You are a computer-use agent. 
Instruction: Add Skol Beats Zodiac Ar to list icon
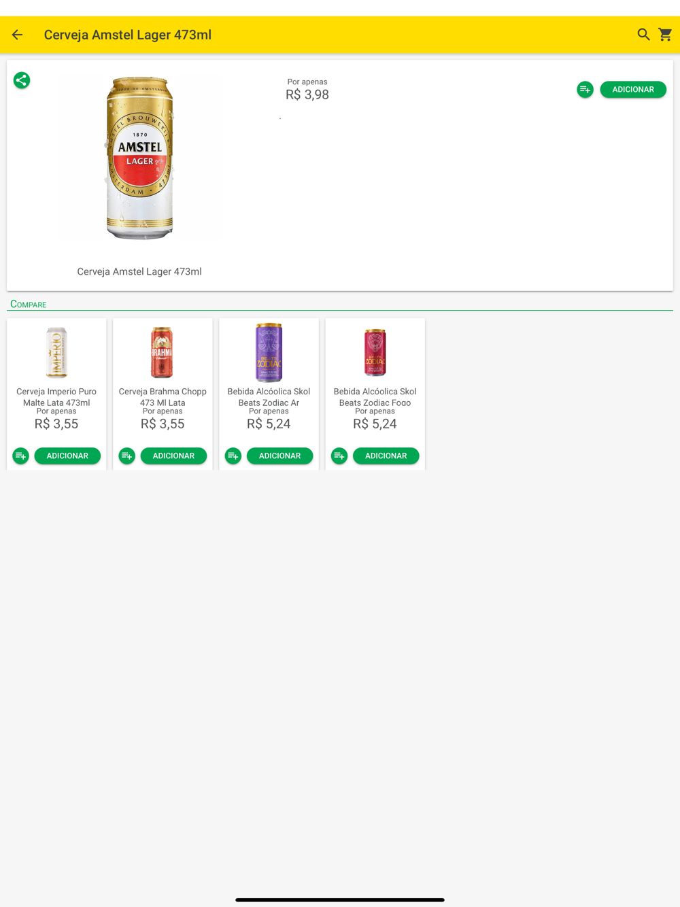click(233, 456)
